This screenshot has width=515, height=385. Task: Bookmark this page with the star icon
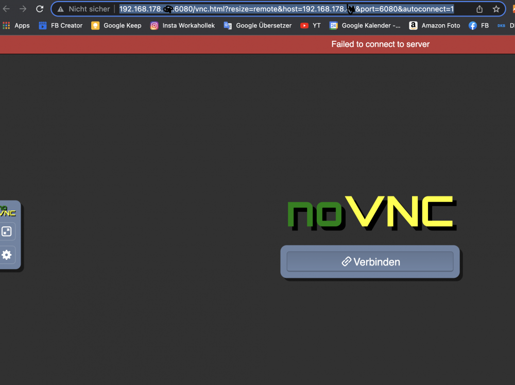click(x=496, y=9)
